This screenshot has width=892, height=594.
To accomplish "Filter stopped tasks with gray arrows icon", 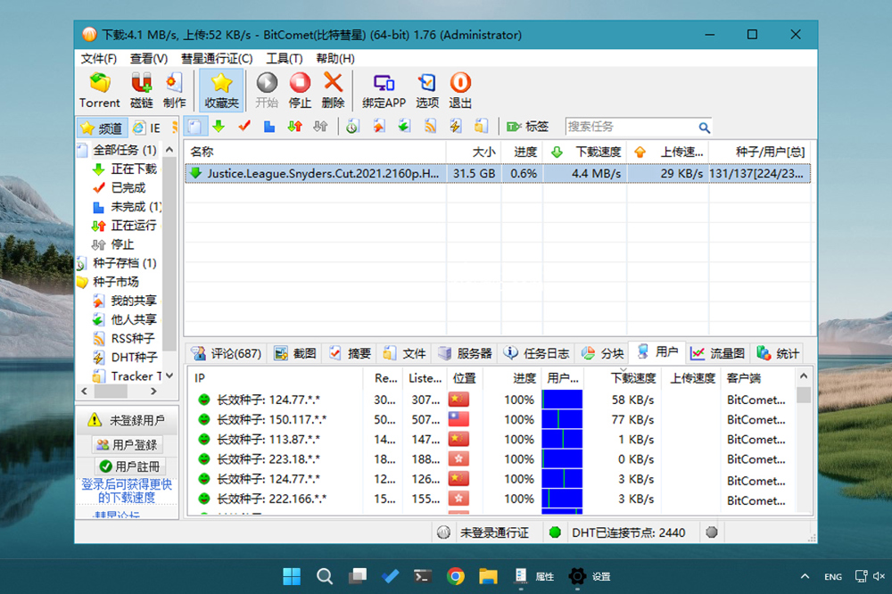I will click(320, 127).
